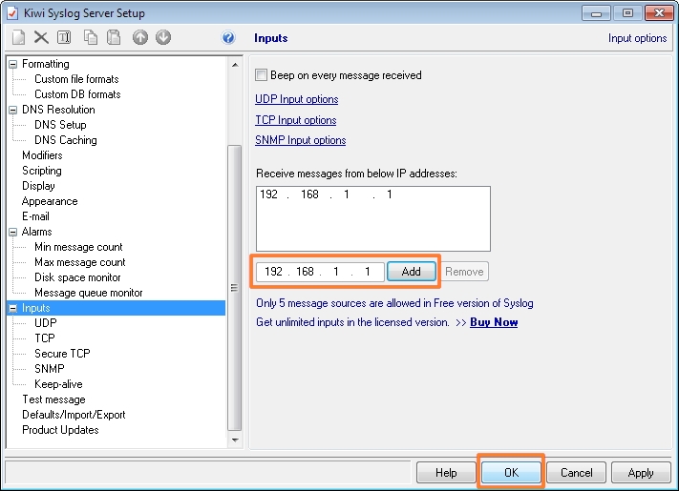Image resolution: width=679 pixels, height=491 pixels.
Task: Collapse the DNS Resolution tree node
Action: click(x=13, y=110)
